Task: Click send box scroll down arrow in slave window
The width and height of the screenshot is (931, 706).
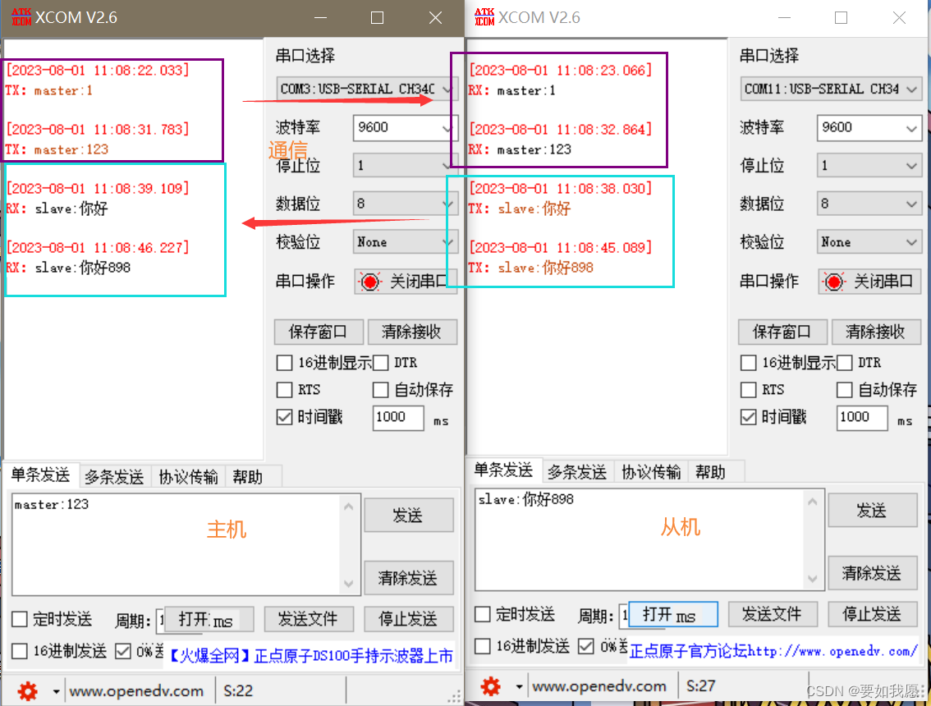Action: pyautogui.click(x=813, y=578)
